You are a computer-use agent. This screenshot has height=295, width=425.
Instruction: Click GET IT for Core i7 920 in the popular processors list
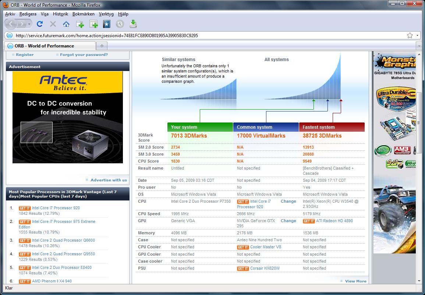click(x=25, y=208)
